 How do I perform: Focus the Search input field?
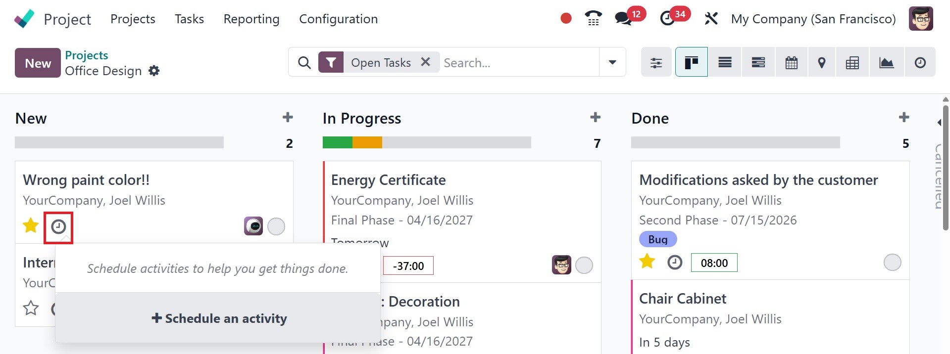517,63
